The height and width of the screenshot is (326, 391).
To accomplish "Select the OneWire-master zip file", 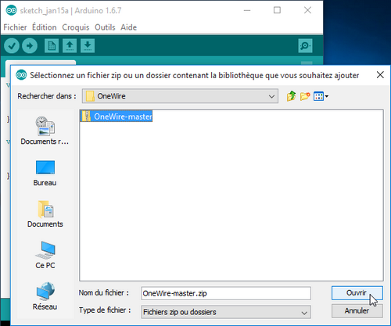I will [117, 116].
